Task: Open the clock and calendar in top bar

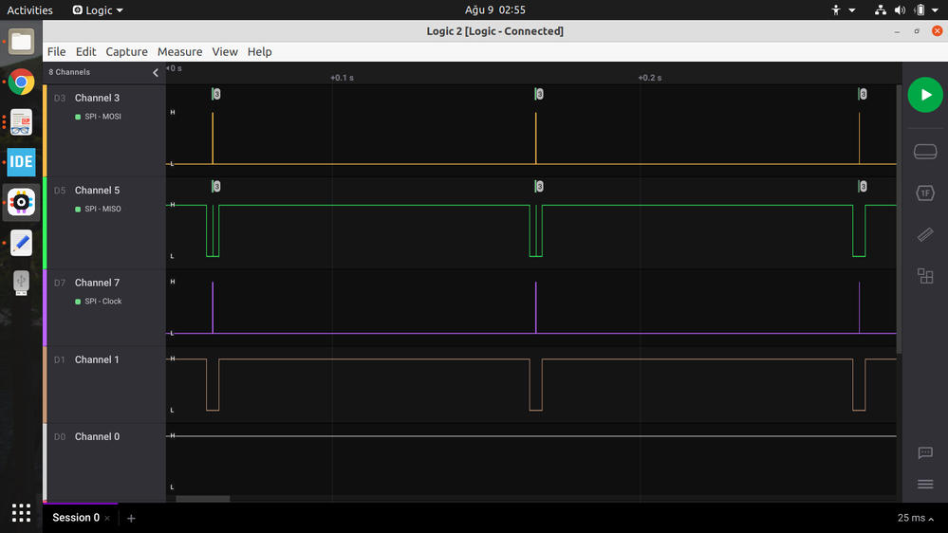Action: click(494, 10)
